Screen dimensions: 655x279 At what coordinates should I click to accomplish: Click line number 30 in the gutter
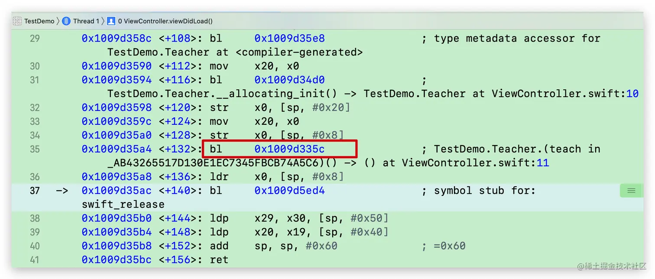tap(35, 66)
